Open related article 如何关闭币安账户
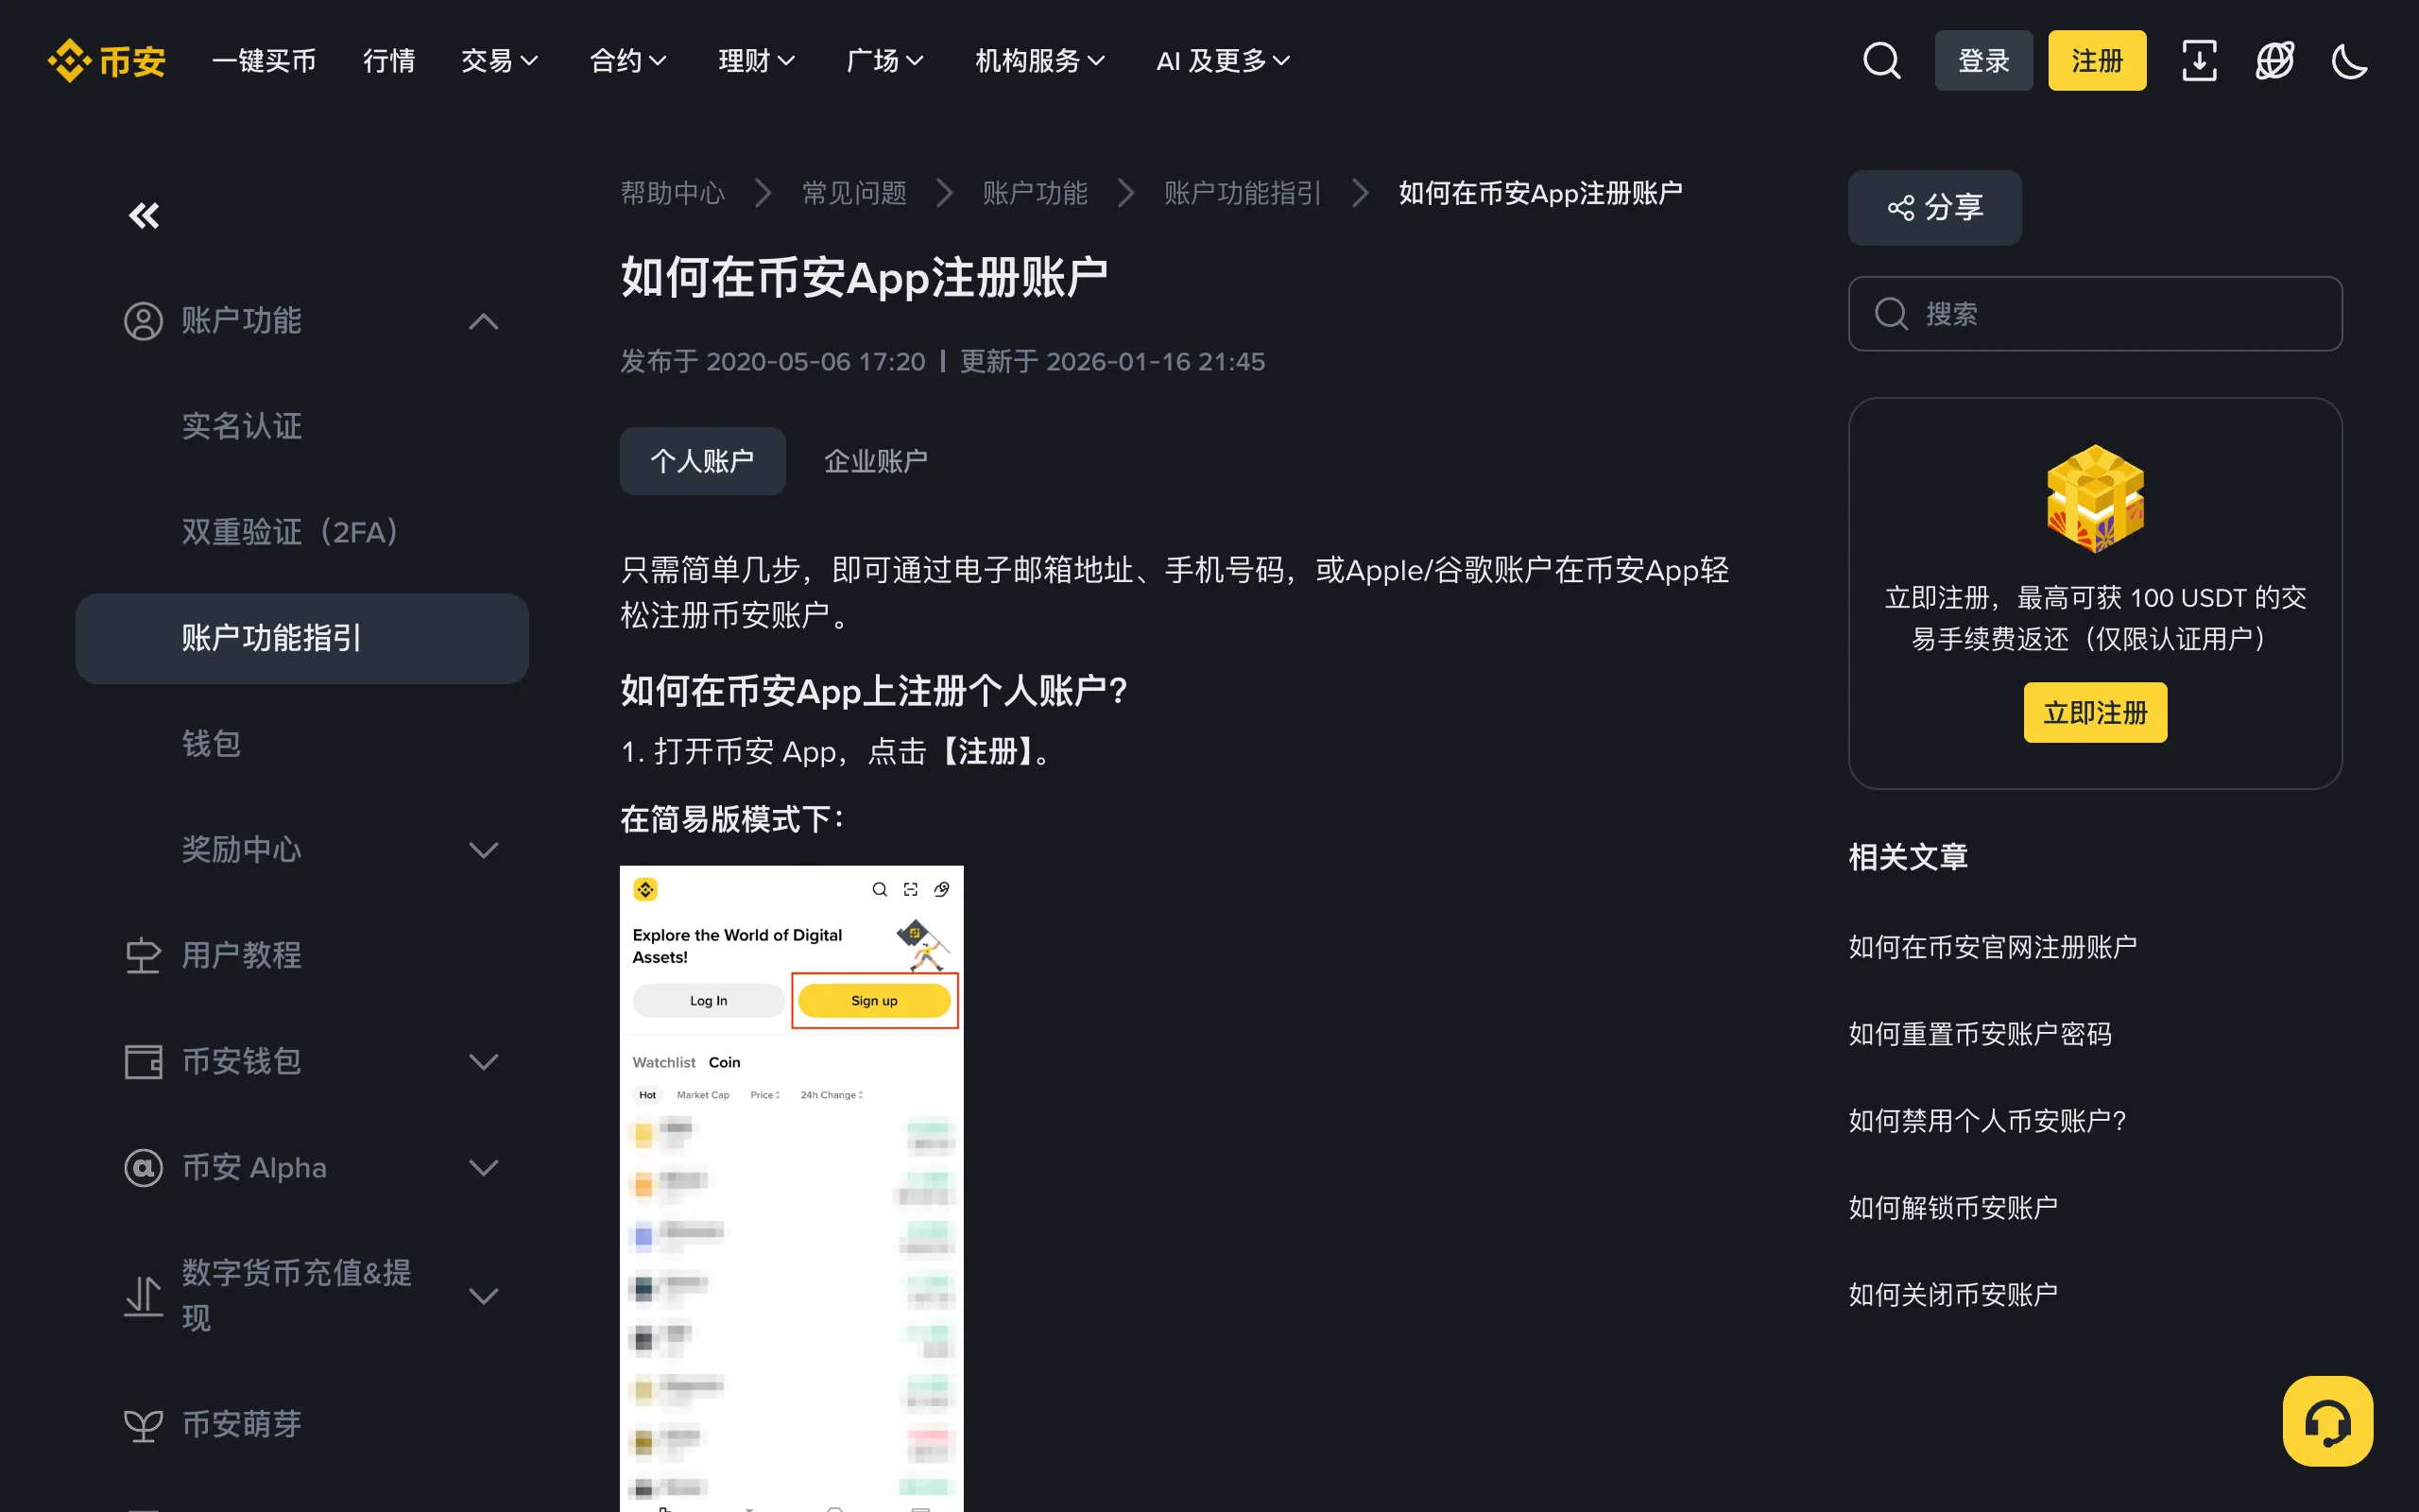Image resolution: width=2419 pixels, height=1512 pixels. pyautogui.click(x=1953, y=1295)
